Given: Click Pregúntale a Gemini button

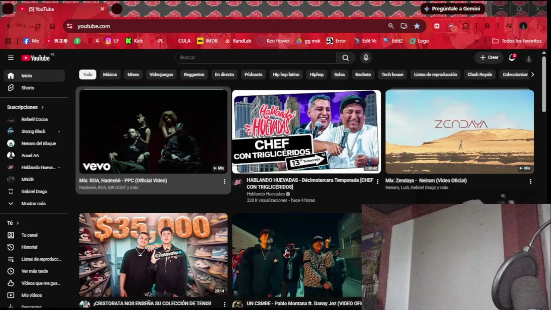Looking at the screenshot, I should coord(453,9).
